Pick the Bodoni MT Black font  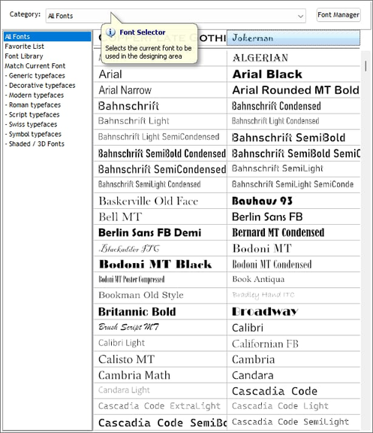[160, 265]
